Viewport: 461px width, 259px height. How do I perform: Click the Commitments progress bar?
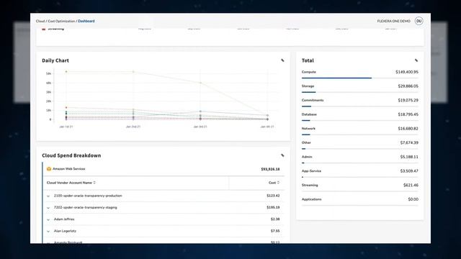tap(360, 106)
